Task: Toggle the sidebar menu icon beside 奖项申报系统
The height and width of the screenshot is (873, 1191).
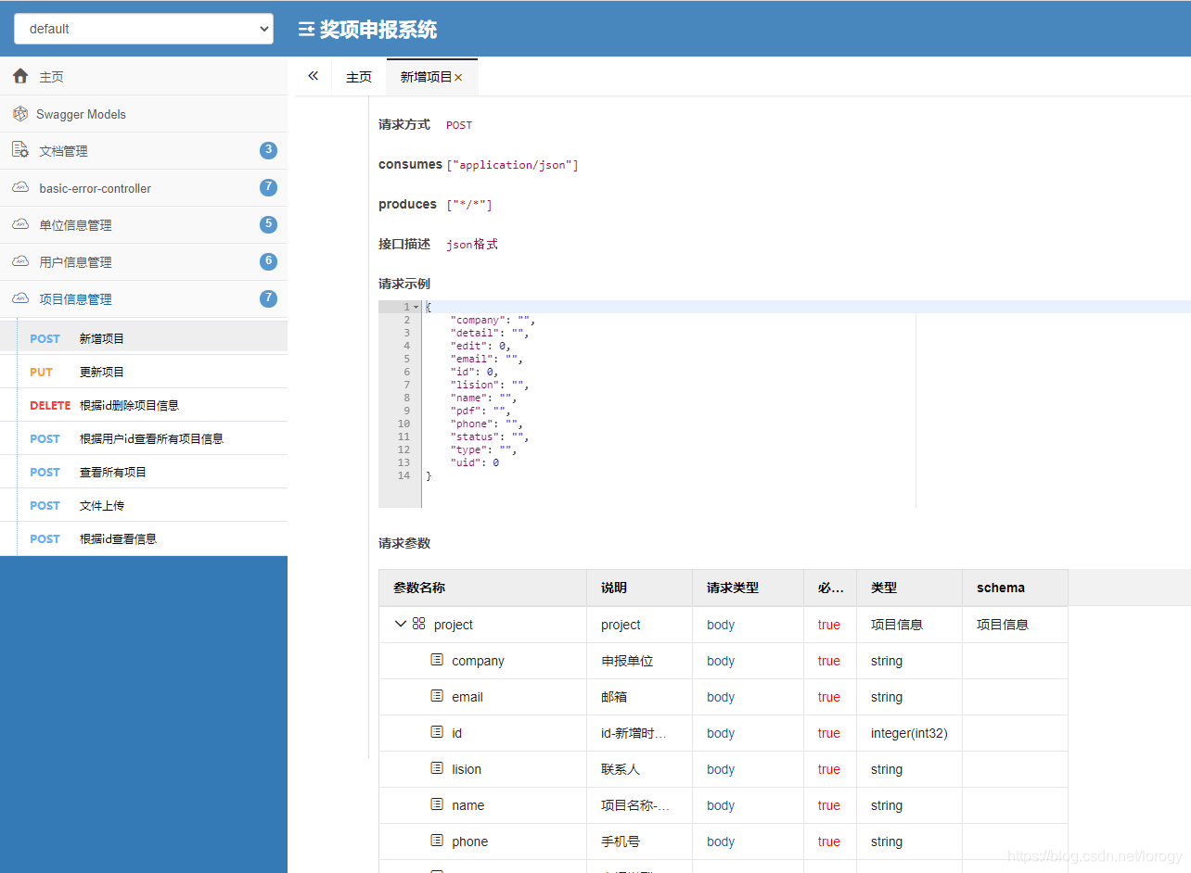Action: [306, 30]
